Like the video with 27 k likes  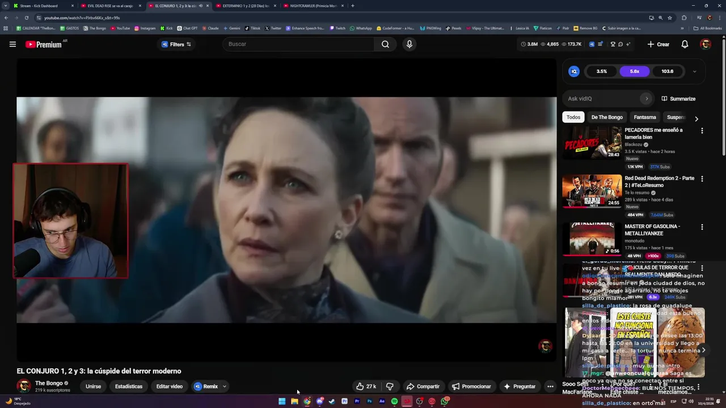(x=366, y=386)
